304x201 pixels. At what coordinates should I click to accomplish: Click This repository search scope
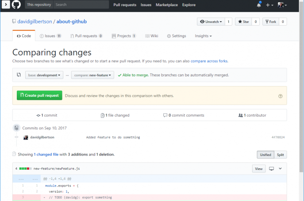pos(39,5)
